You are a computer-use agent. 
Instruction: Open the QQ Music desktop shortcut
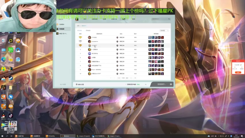3,69
